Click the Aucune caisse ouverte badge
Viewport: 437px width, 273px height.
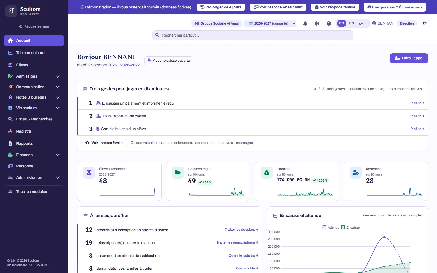[x=169, y=61]
